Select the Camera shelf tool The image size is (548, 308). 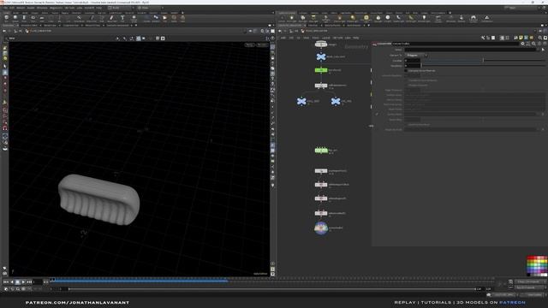(282, 18)
